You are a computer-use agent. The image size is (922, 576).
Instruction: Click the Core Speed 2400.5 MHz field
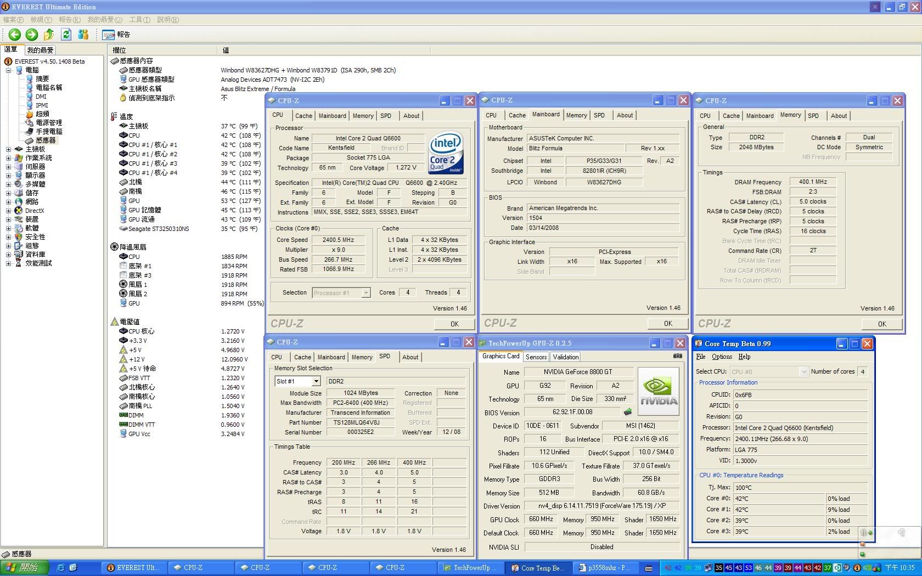point(338,240)
